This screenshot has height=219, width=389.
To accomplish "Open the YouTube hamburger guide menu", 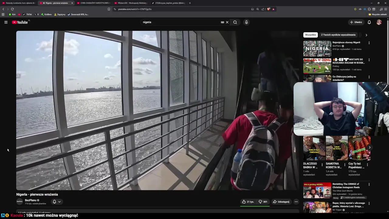I will 6,22.
